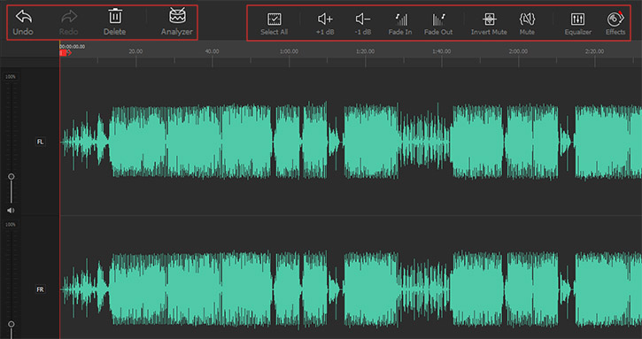Delete the selected audio with the trash icon
Image resolution: width=642 pixels, height=339 pixels.
114,23
